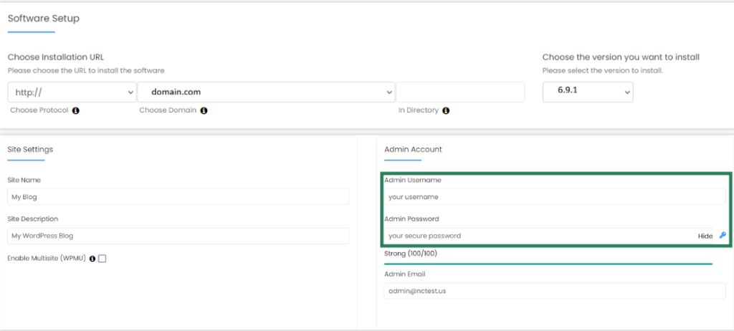Click the key icon to generate password

click(x=722, y=236)
